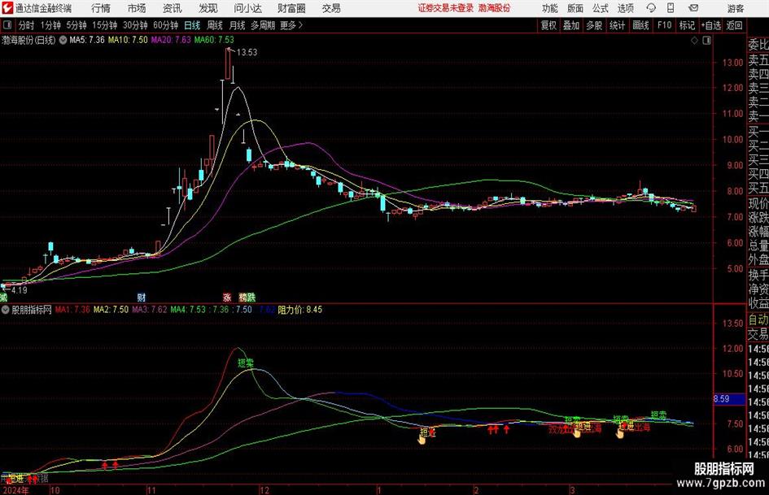Open the 行情 menu
This screenshot has height=495, width=769.
[101, 8]
